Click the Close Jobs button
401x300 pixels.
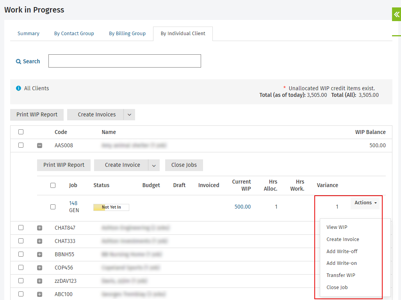184,165
